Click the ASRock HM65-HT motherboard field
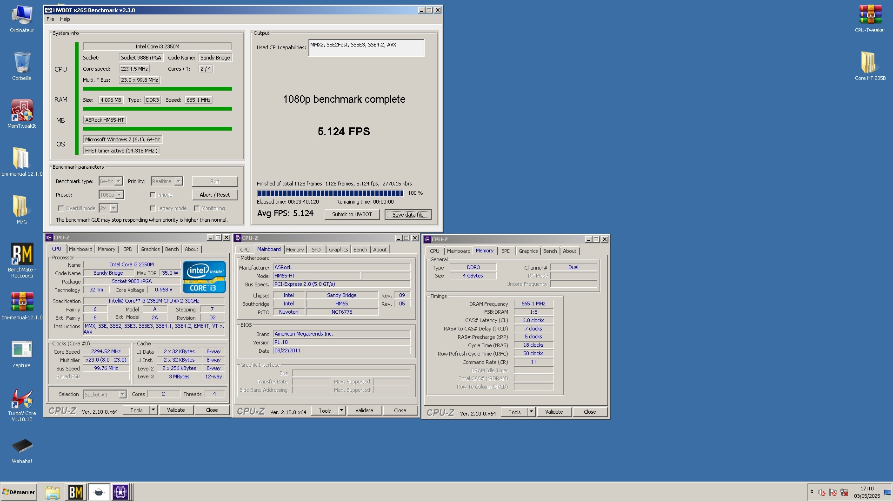The image size is (893, 502). click(105, 120)
